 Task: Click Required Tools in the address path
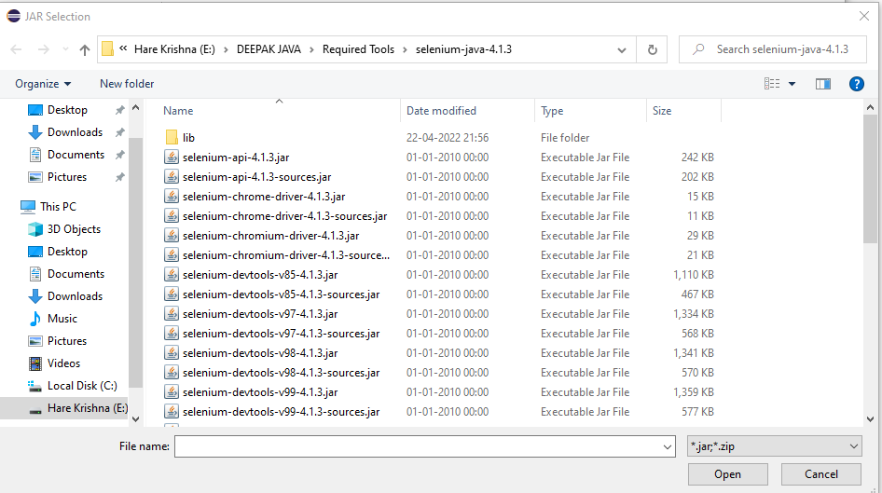(x=358, y=49)
